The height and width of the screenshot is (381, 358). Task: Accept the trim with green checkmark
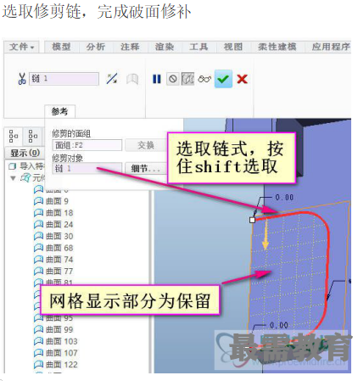(223, 79)
